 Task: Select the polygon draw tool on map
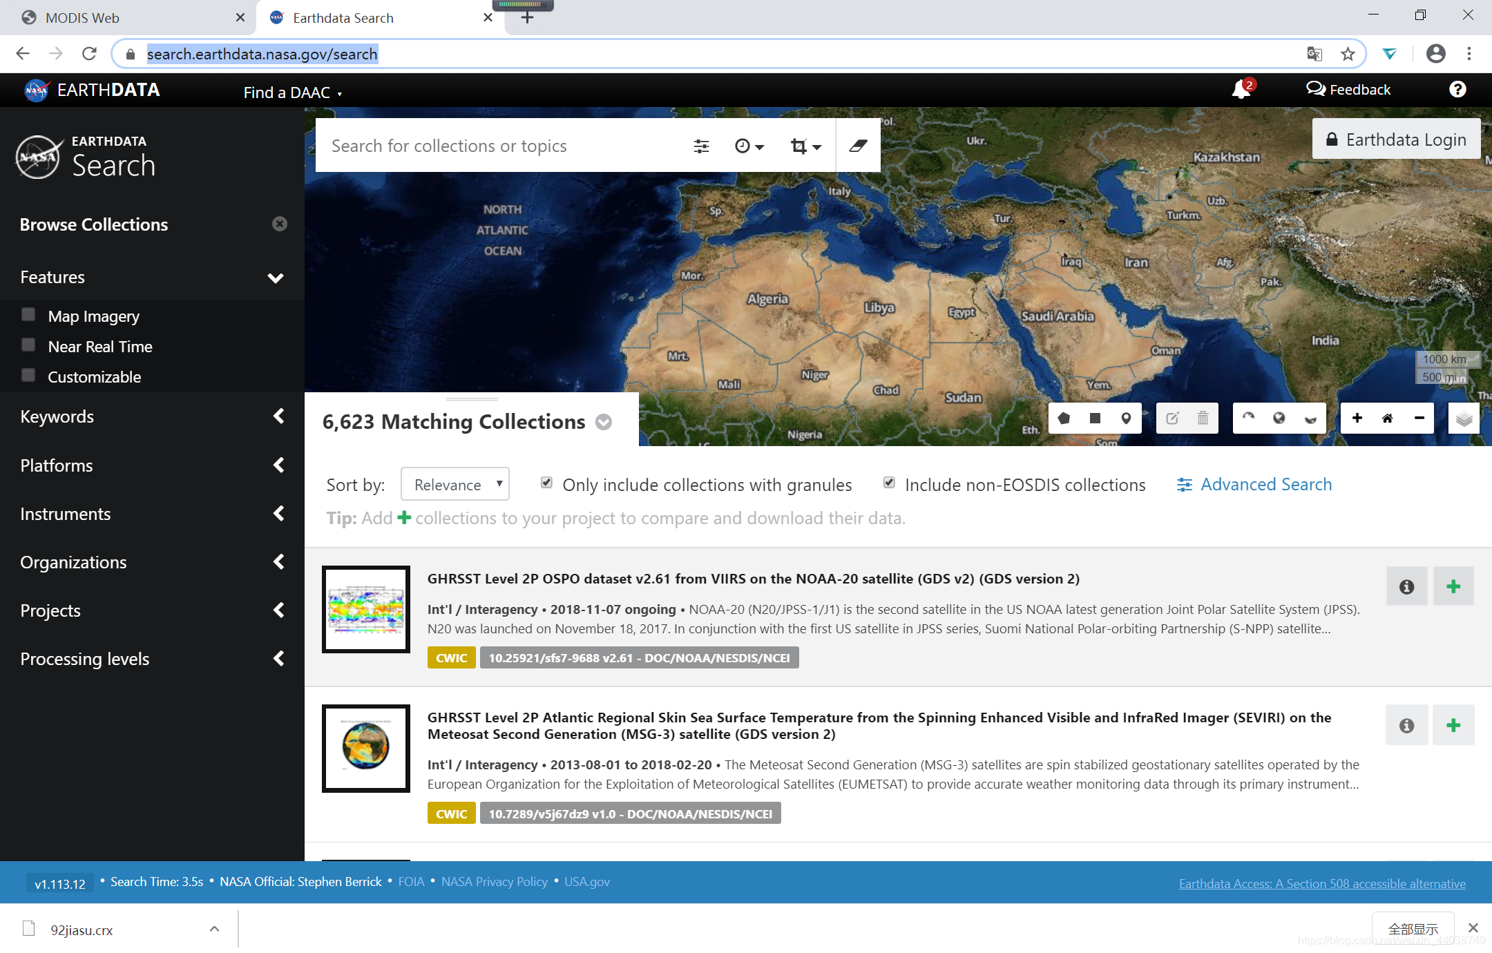pyautogui.click(x=1064, y=418)
